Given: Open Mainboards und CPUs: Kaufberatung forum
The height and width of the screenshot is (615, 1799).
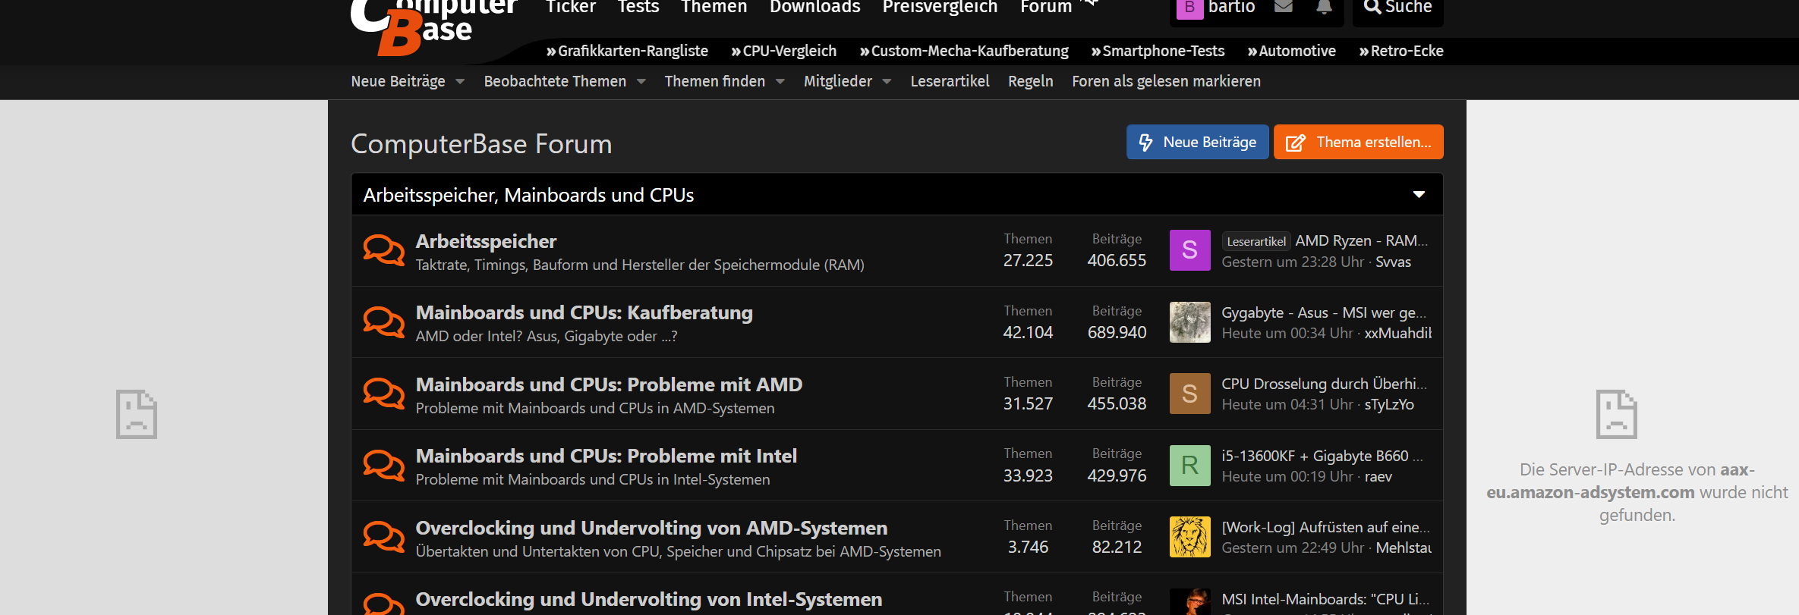Looking at the screenshot, I should (x=584, y=312).
